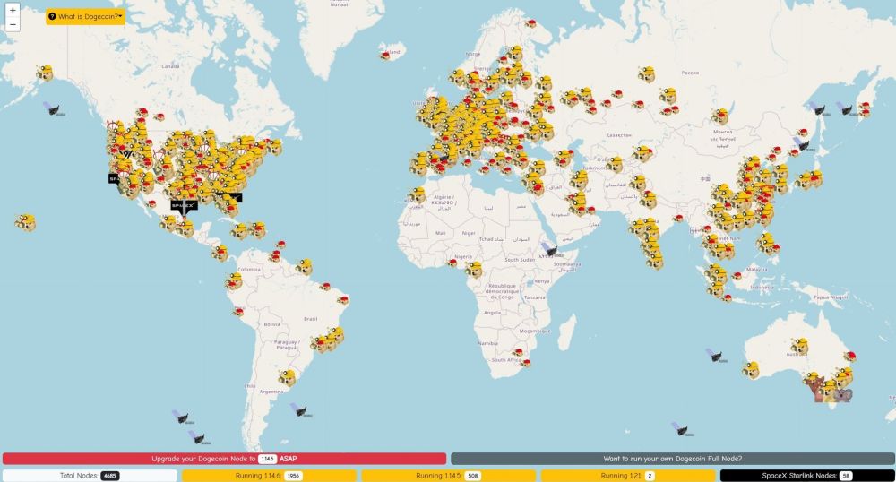896x482 pixels.
Task: Show SpaceX Starlink Nodes only
Action: (x=807, y=476)
